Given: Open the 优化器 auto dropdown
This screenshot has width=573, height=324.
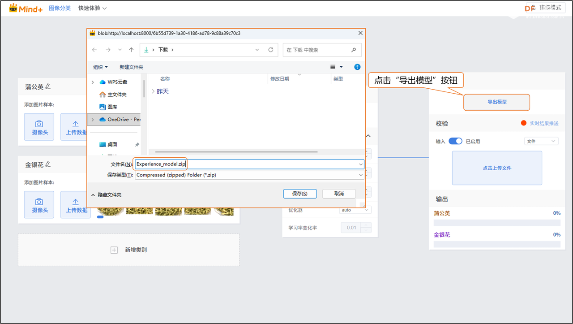Looking at the screenshot, I should coord(356,209).
